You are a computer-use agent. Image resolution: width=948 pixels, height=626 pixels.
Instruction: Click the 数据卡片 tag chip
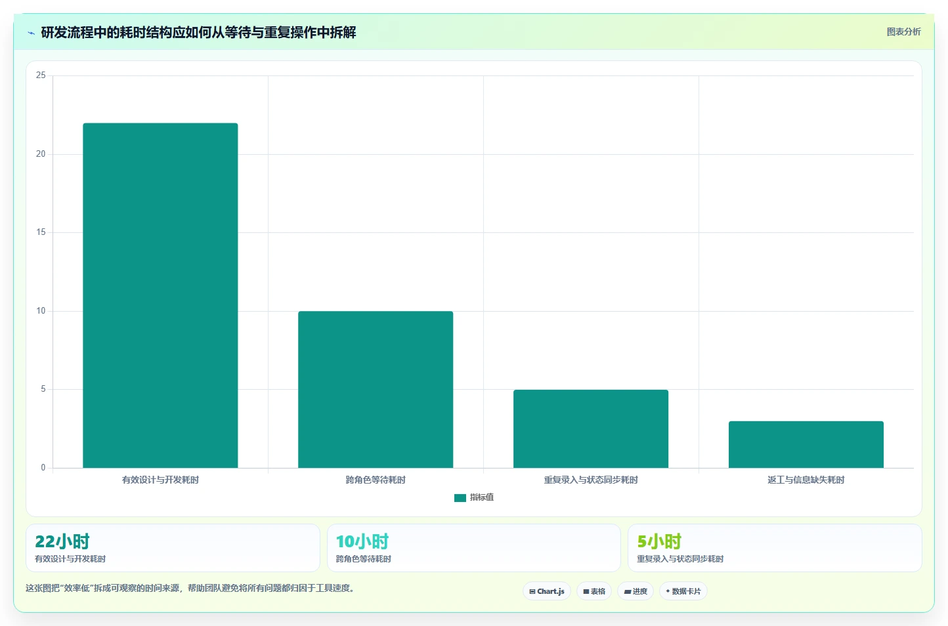[x=683, y=591]
